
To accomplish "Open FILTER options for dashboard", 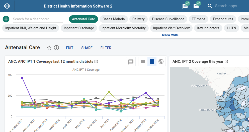I will 106,48.
